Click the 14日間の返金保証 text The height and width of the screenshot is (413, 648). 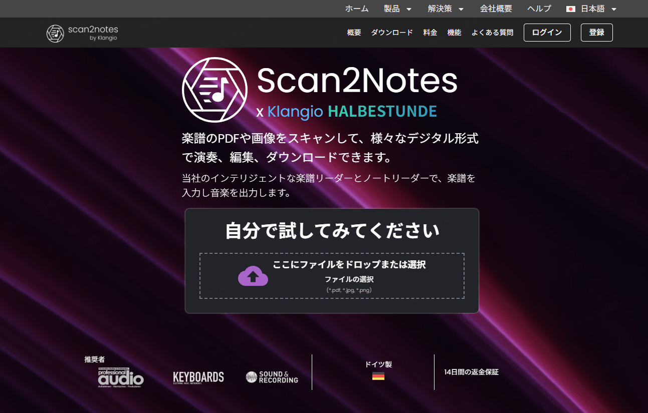pos(471,372)
